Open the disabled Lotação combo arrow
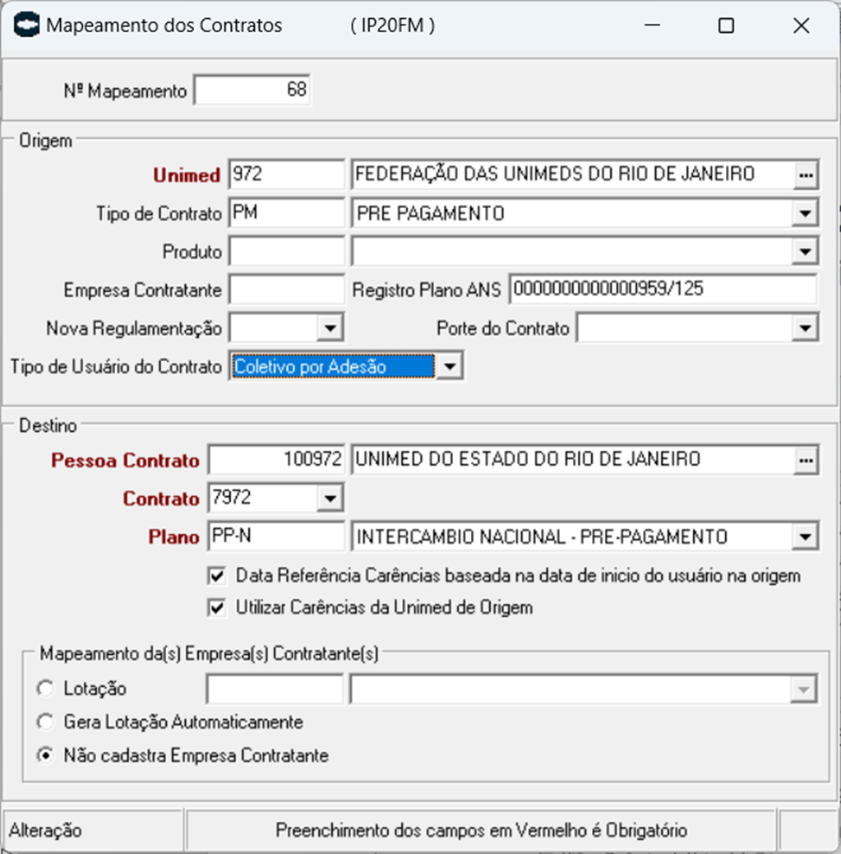 point(803,689)
